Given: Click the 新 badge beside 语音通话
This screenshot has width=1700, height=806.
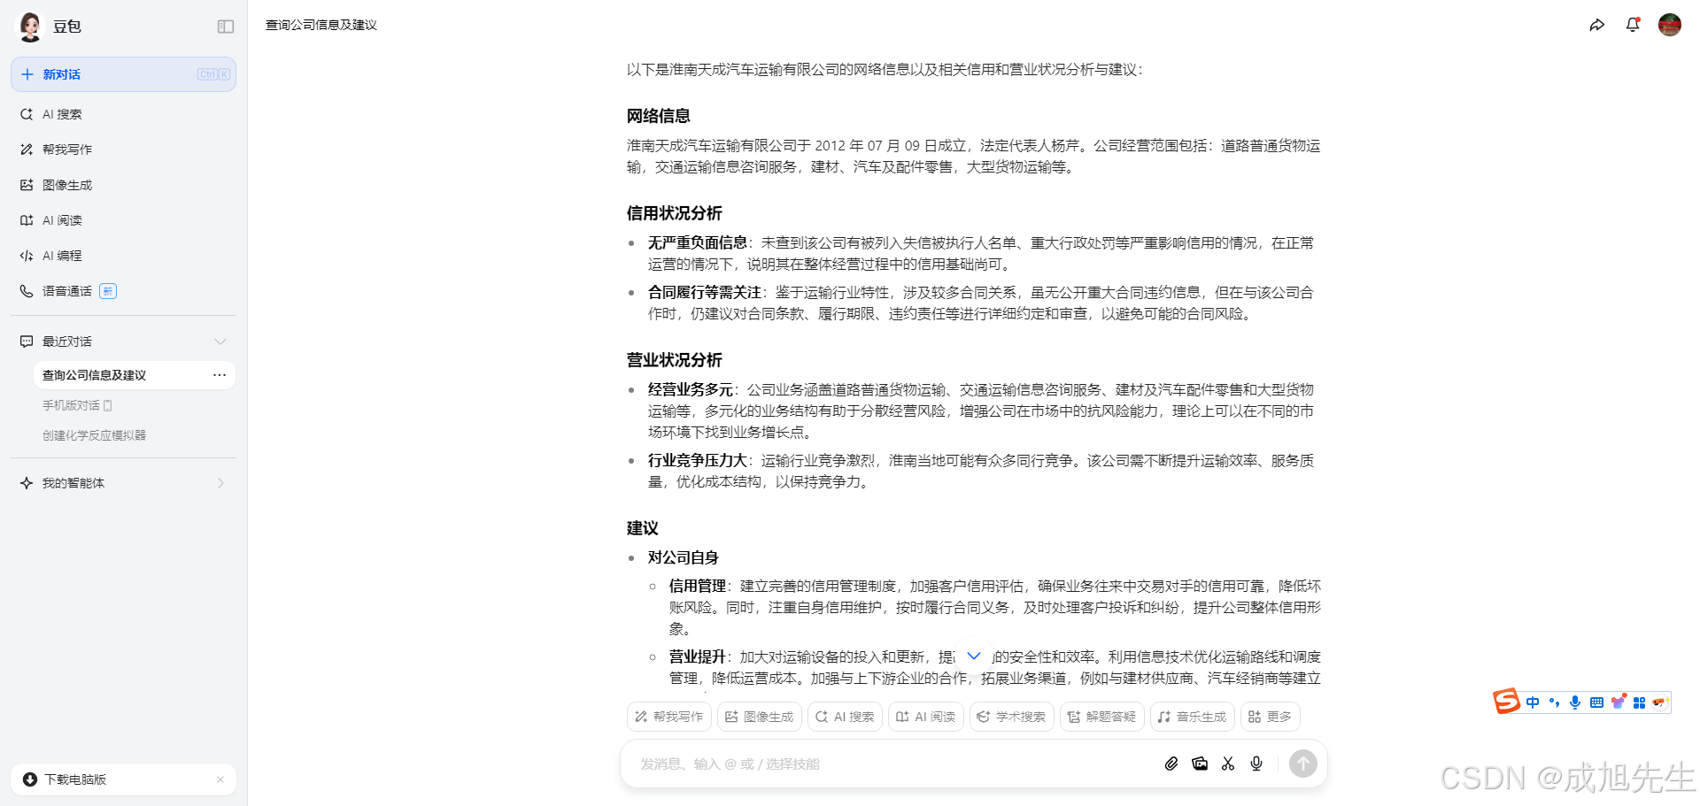Looking at the screenshot, I should pos(108,291).
